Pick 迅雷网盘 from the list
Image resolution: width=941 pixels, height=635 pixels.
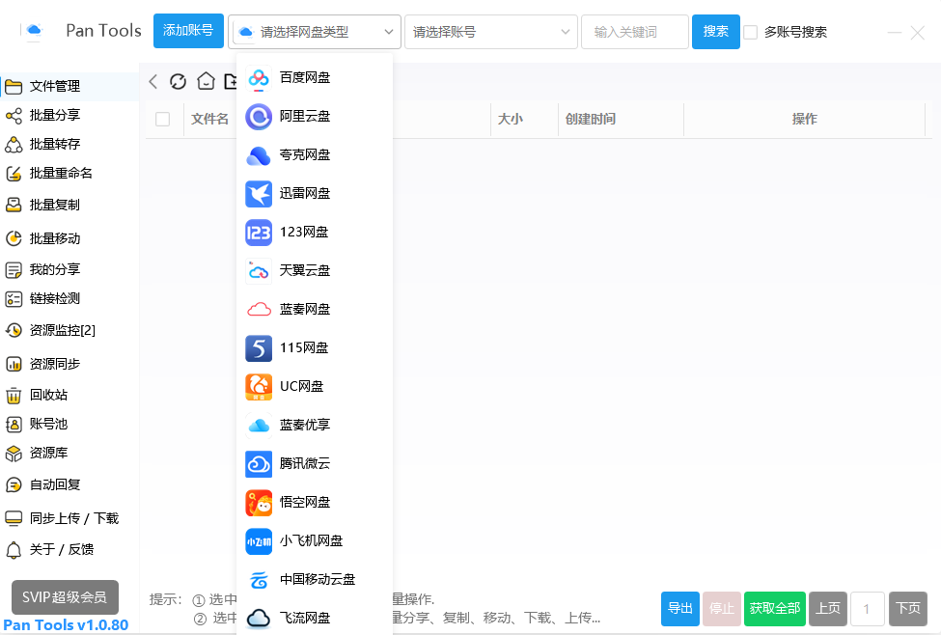point(304,193)
